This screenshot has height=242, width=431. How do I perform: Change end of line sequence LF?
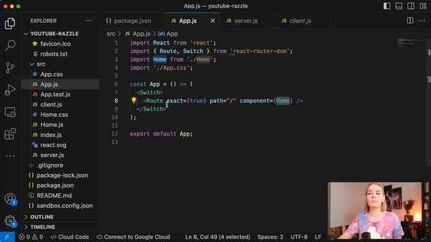pos(318,237)
